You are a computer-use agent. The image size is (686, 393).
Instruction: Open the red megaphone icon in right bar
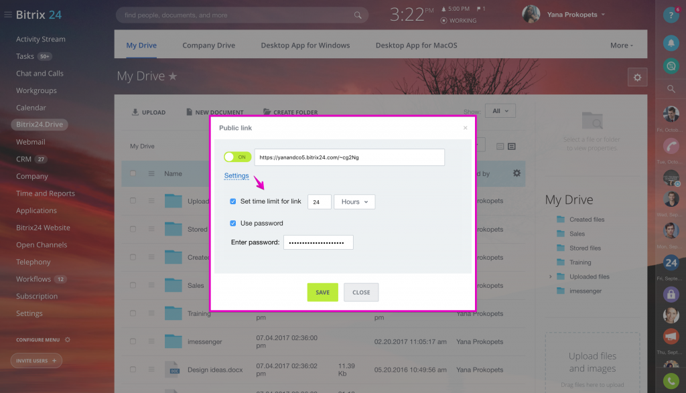coord(671,337)
